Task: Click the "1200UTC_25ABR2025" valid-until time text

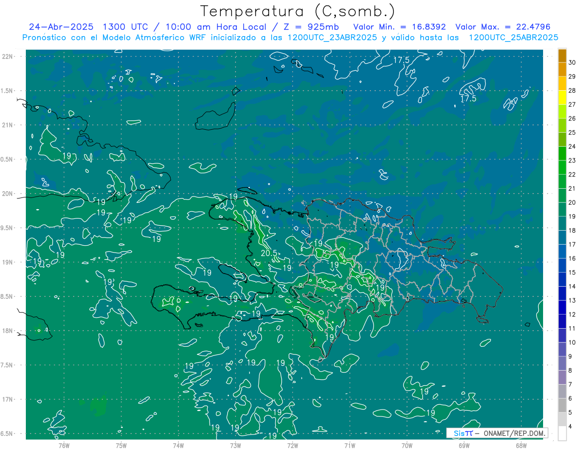Action: [x=513, y=38]
